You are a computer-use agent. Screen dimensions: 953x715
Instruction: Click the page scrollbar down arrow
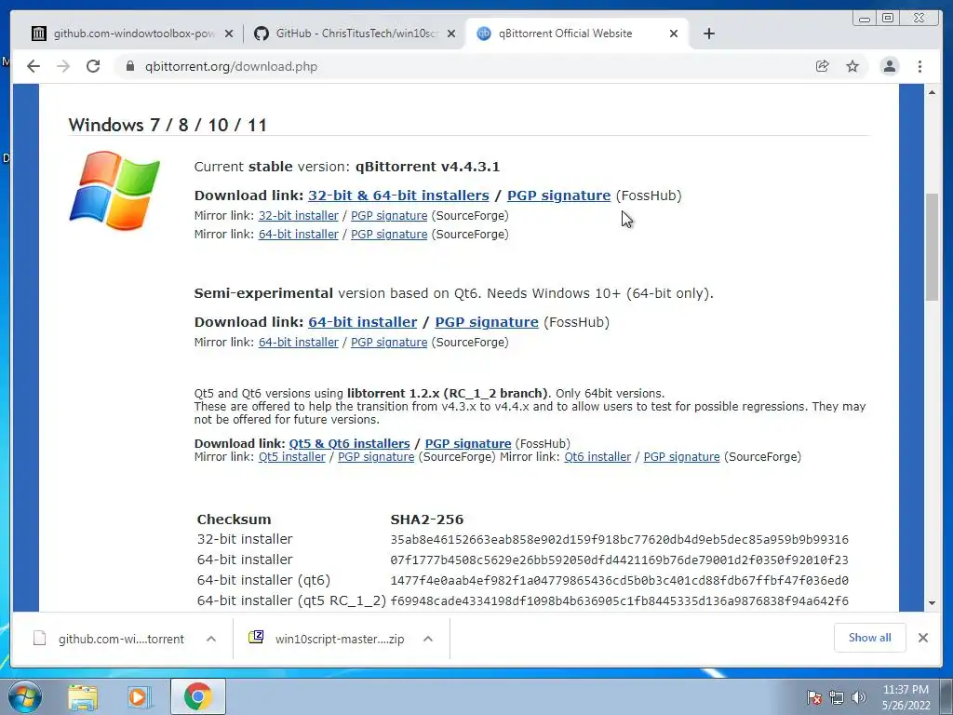(x=932, y=603)
